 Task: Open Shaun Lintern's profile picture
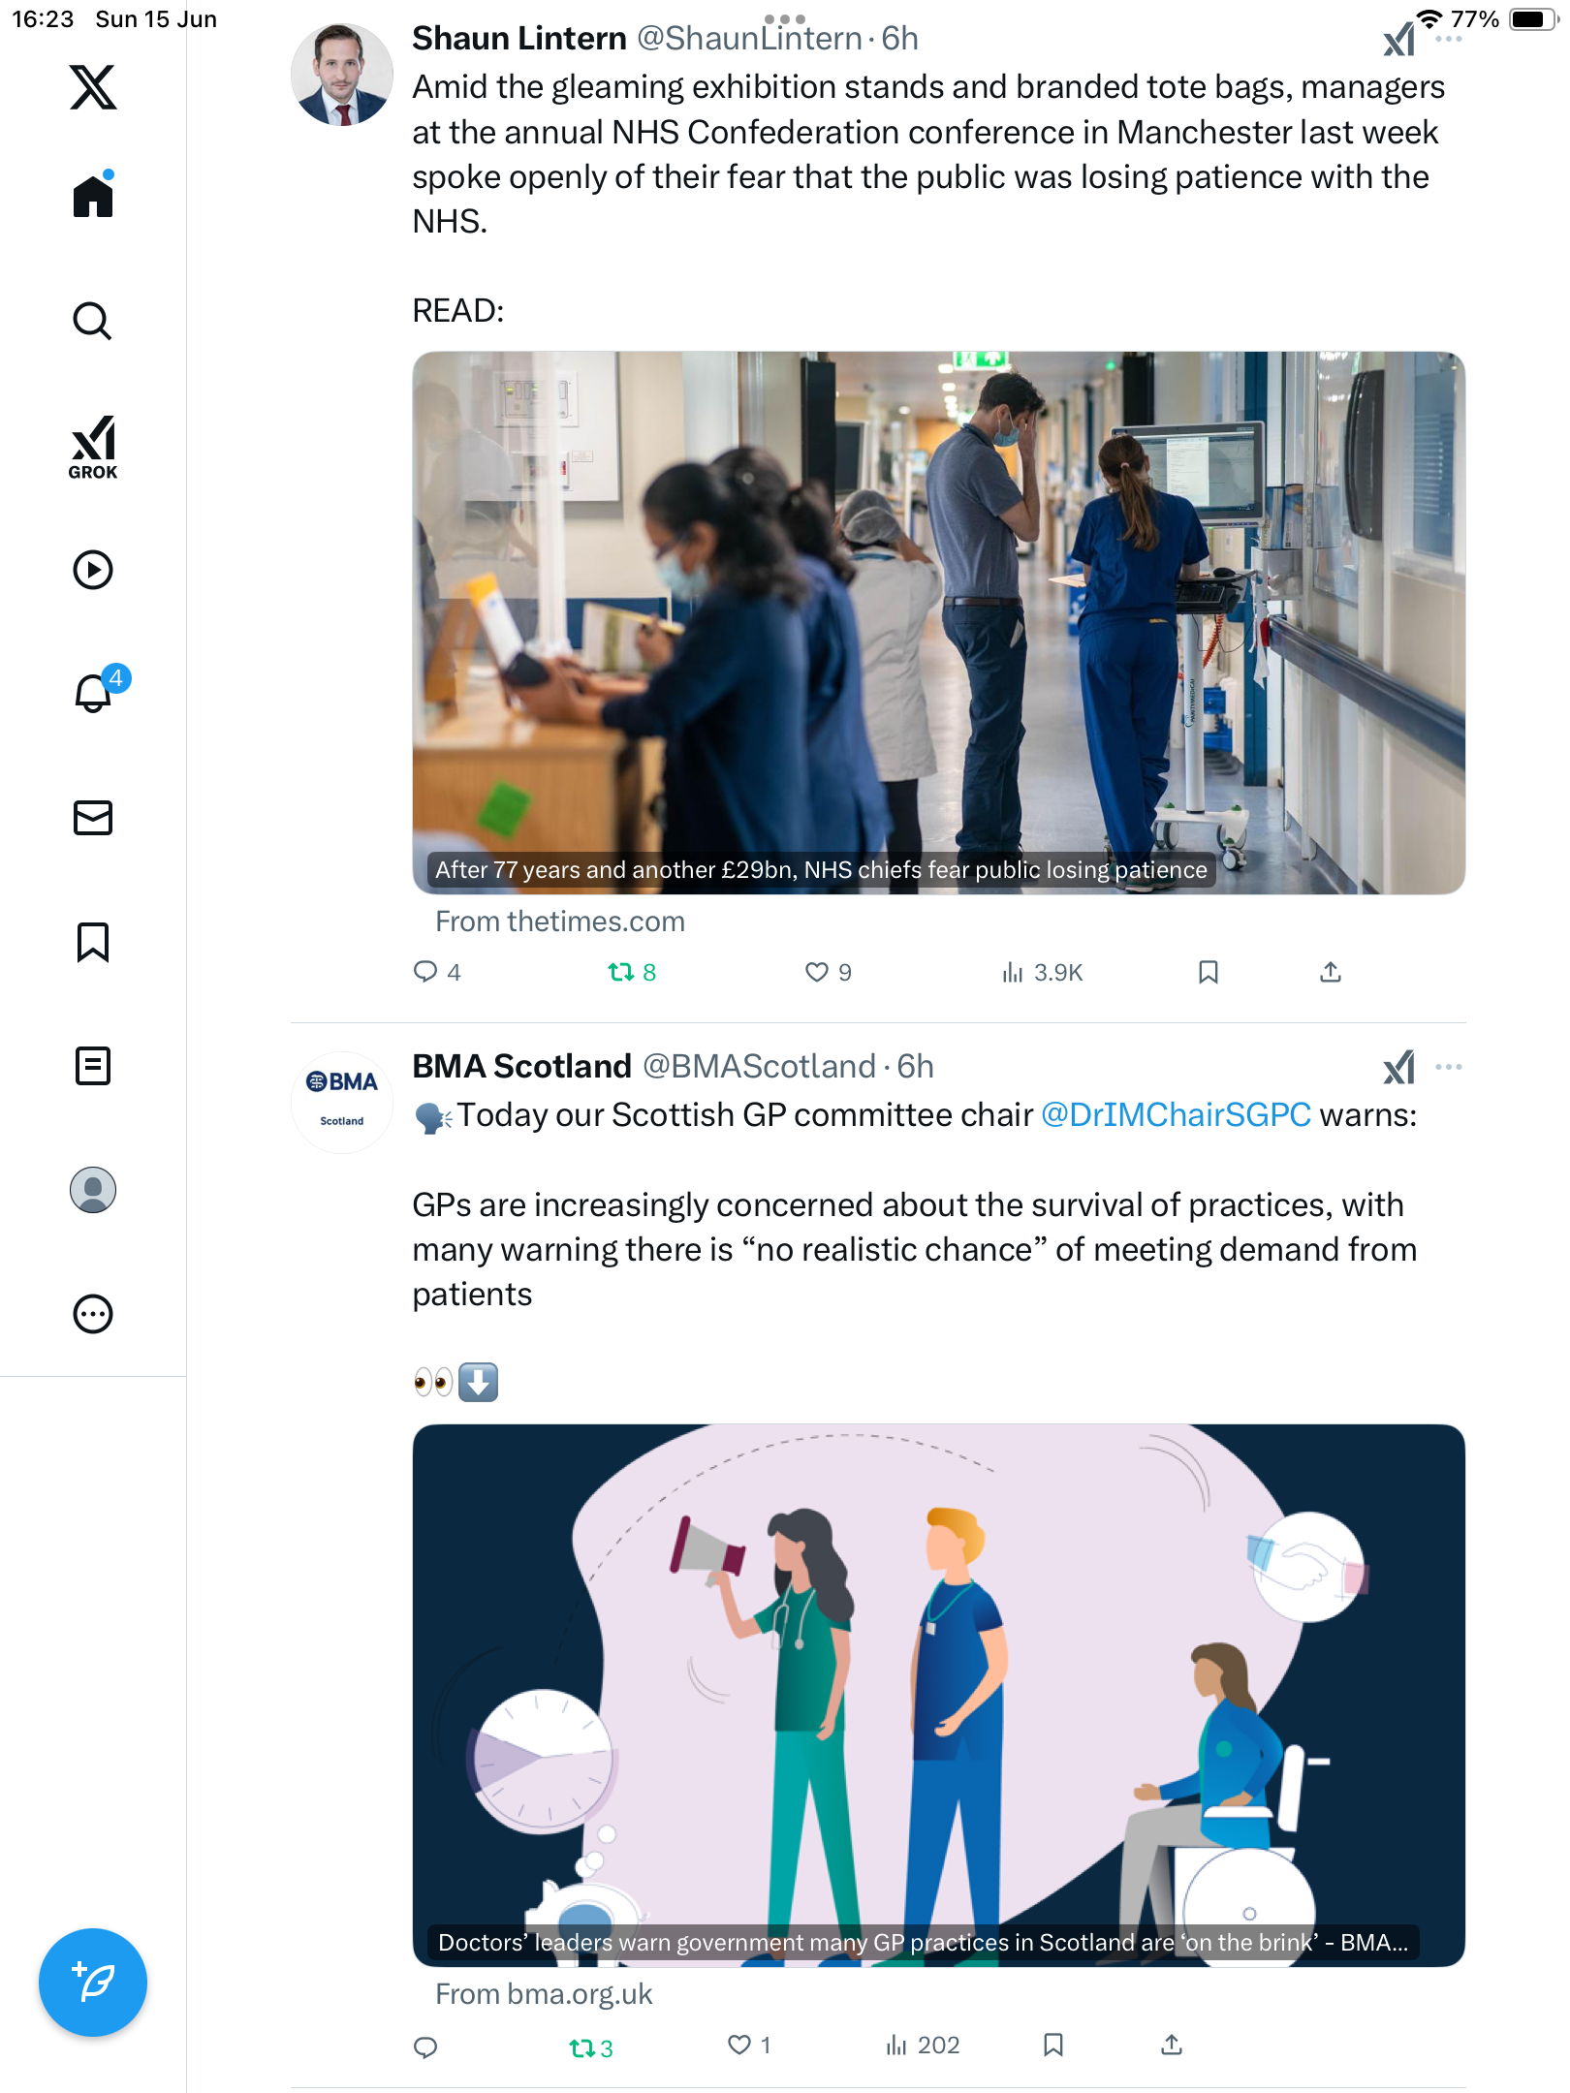pyautogui.click(x=342, y=75)
